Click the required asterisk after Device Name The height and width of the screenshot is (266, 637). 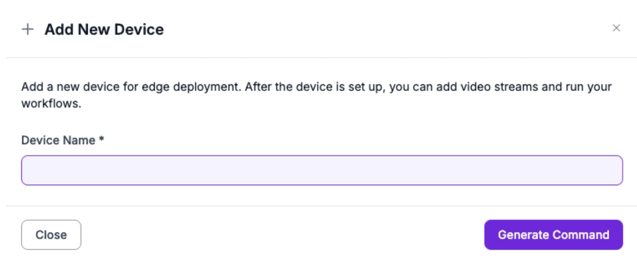tap(101, 140)
